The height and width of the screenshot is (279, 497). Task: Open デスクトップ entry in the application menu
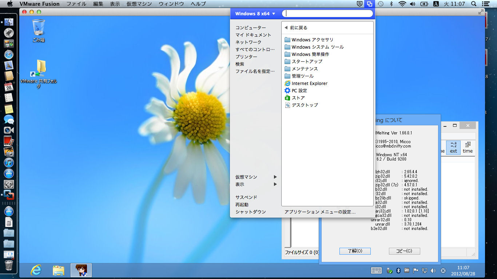coord(301,105)
